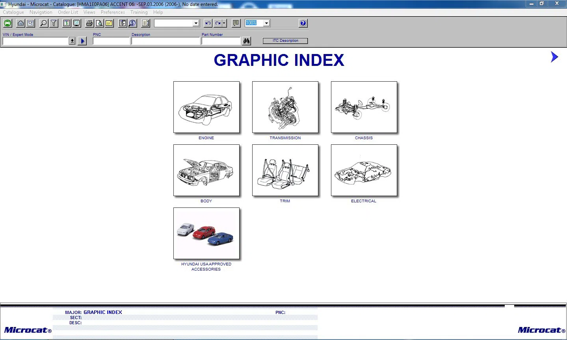Viewport: 567px width, 340px height.
Task: Click the 100% zoom value field
Action: pos(254,23)
